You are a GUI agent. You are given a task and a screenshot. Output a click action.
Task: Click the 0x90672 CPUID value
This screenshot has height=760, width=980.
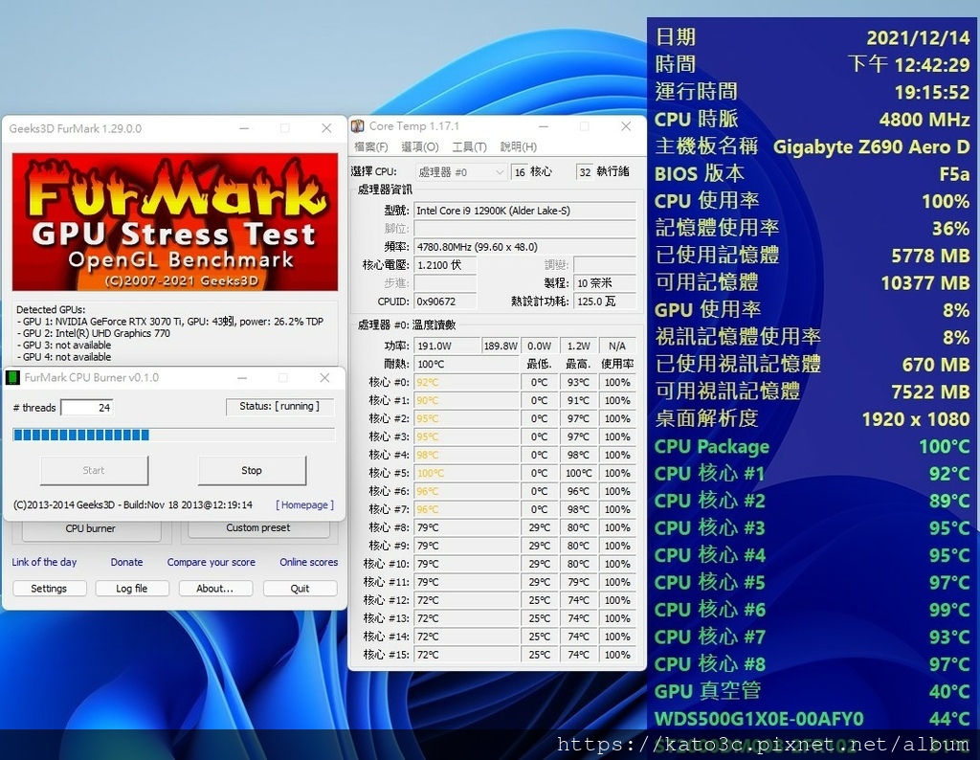[445, 302]
